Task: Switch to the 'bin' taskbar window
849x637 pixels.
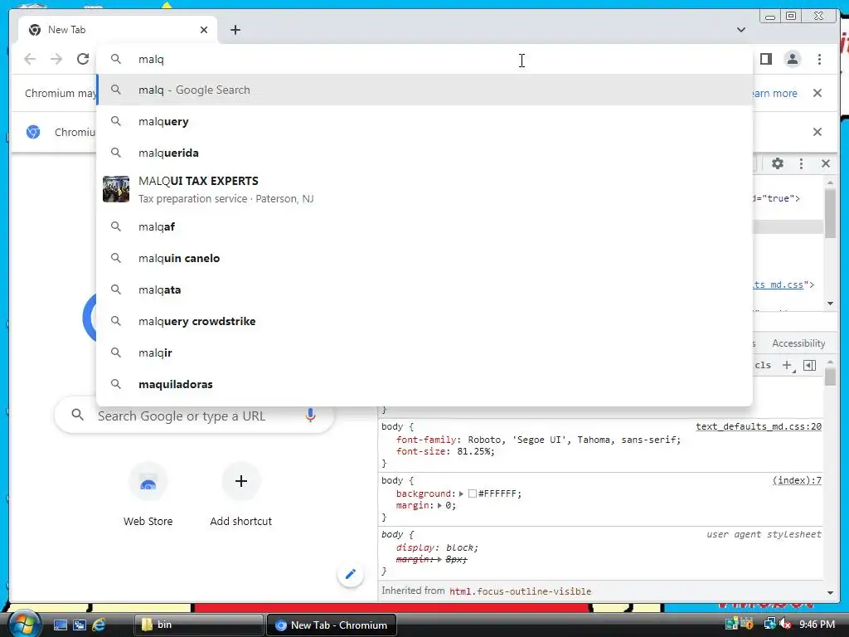Action: click(199, 625)
